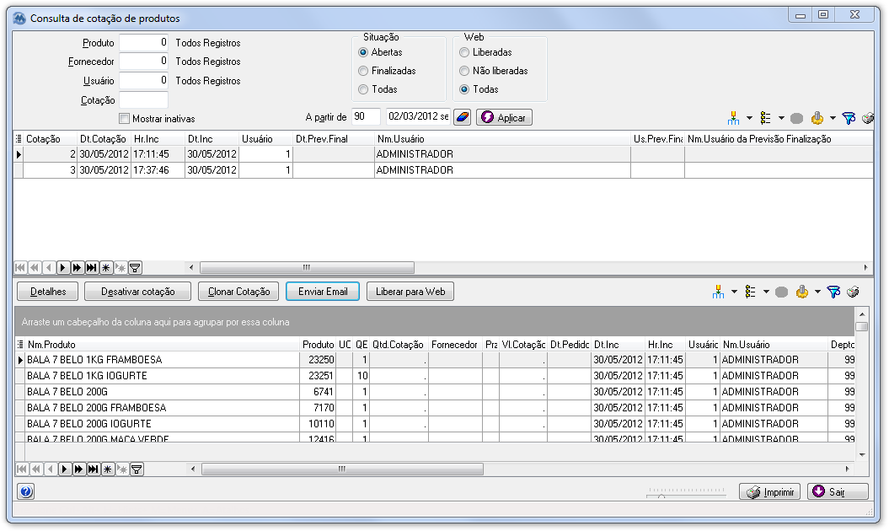Expand dropdown arrow next to upper gear icon
The width and height of the screenshot is (889, 531).
[833, 118]
